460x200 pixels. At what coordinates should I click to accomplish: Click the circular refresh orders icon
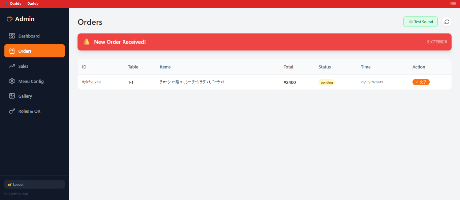(447, 22)
